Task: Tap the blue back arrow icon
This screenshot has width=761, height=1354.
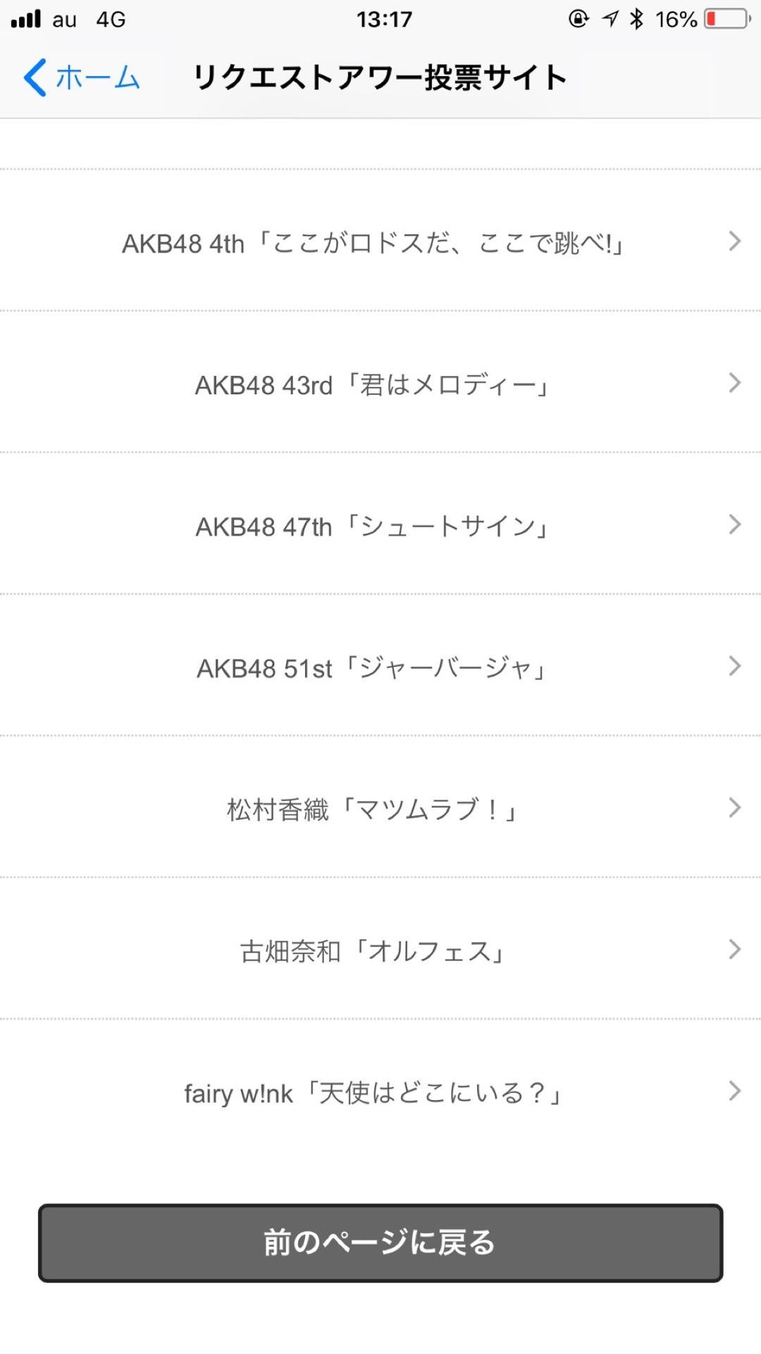Action: click(x=35, y=78)
